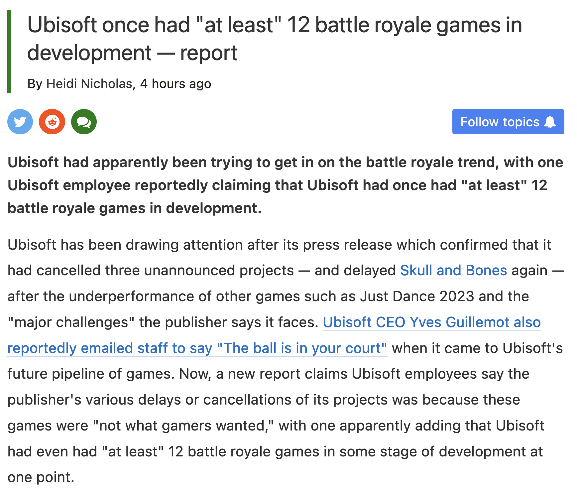This screenshot has width=577, height=492.
Task: Share the article via the Reddit icon
Action: point(52,122)
